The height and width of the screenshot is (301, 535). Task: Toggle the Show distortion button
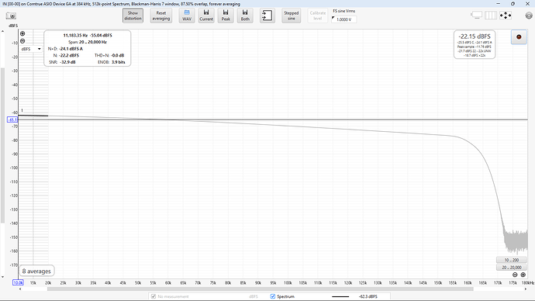pos(133,16)
